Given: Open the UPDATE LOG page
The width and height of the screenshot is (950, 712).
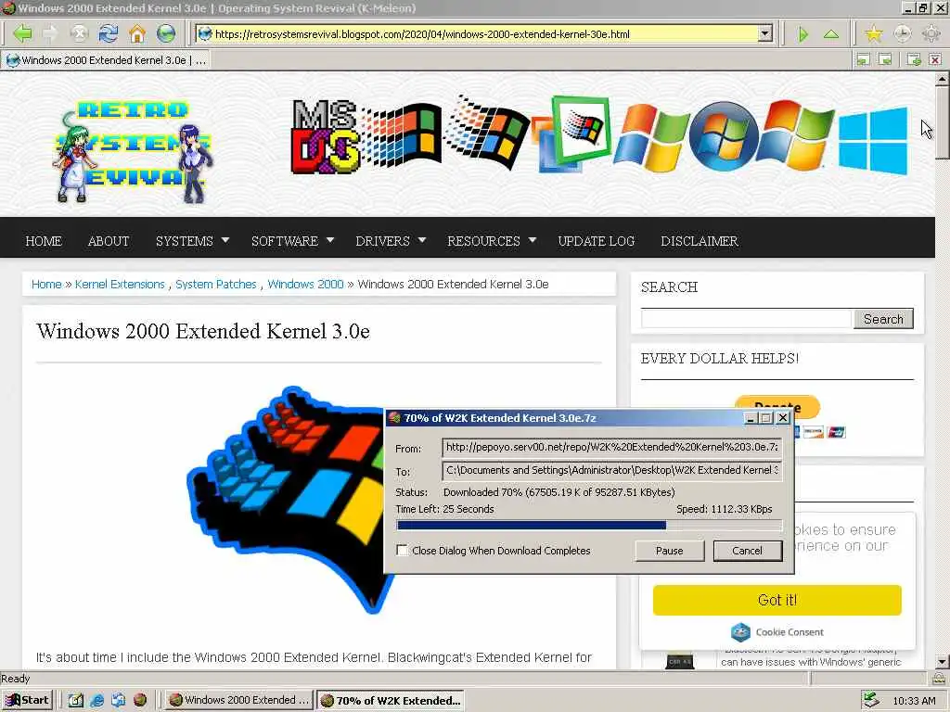Looking at the screenshot, I should coord(597,240).
